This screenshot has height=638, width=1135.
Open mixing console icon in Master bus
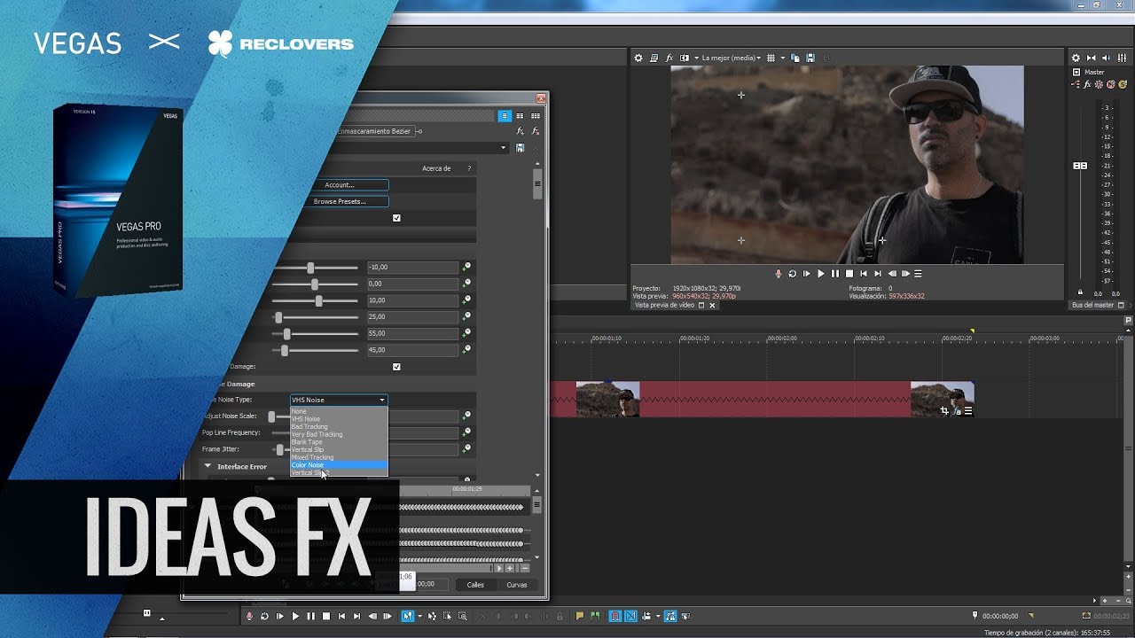pos(1122,58)
